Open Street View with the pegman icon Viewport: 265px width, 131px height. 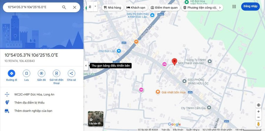click(x=258, y=124)
